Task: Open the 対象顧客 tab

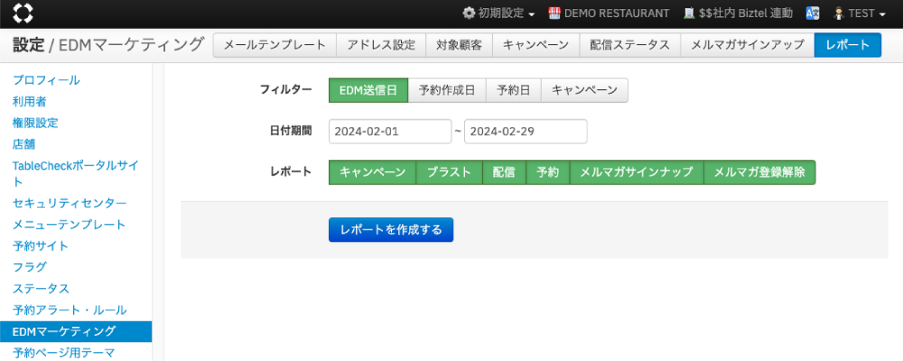Action: point(459,45)
